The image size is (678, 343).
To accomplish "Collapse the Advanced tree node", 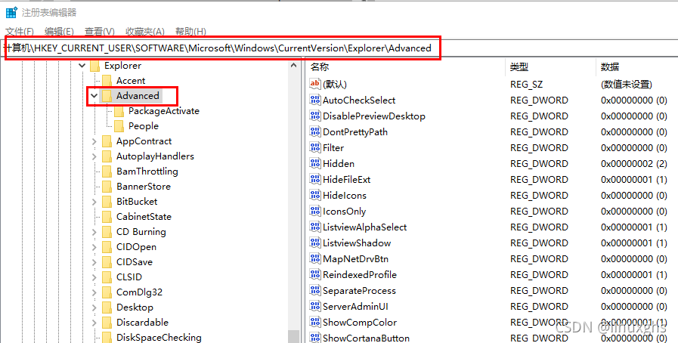I will pyautogui.click(x=94, y=96).
